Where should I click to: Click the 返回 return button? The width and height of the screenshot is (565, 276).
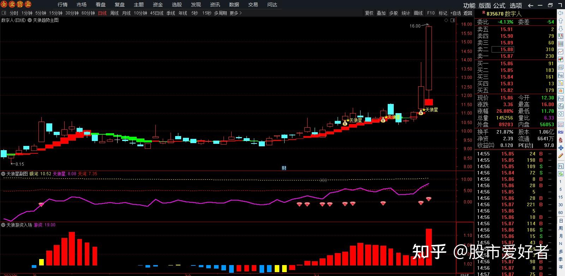pos(468,13)
